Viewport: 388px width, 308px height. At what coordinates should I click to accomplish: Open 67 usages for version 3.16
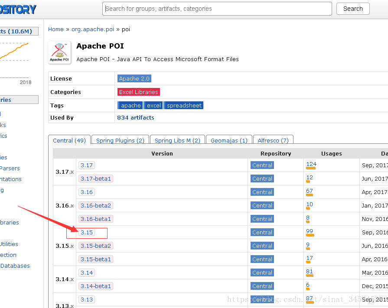(309, 191)
